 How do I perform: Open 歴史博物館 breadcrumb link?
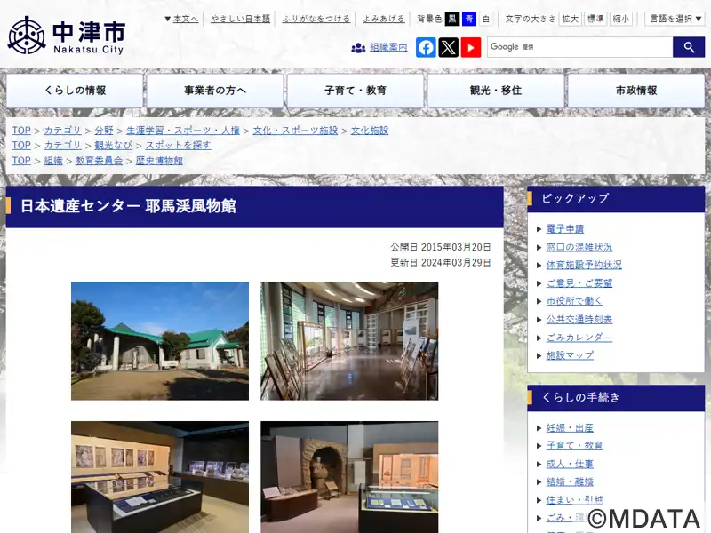[x=159, y=161]
